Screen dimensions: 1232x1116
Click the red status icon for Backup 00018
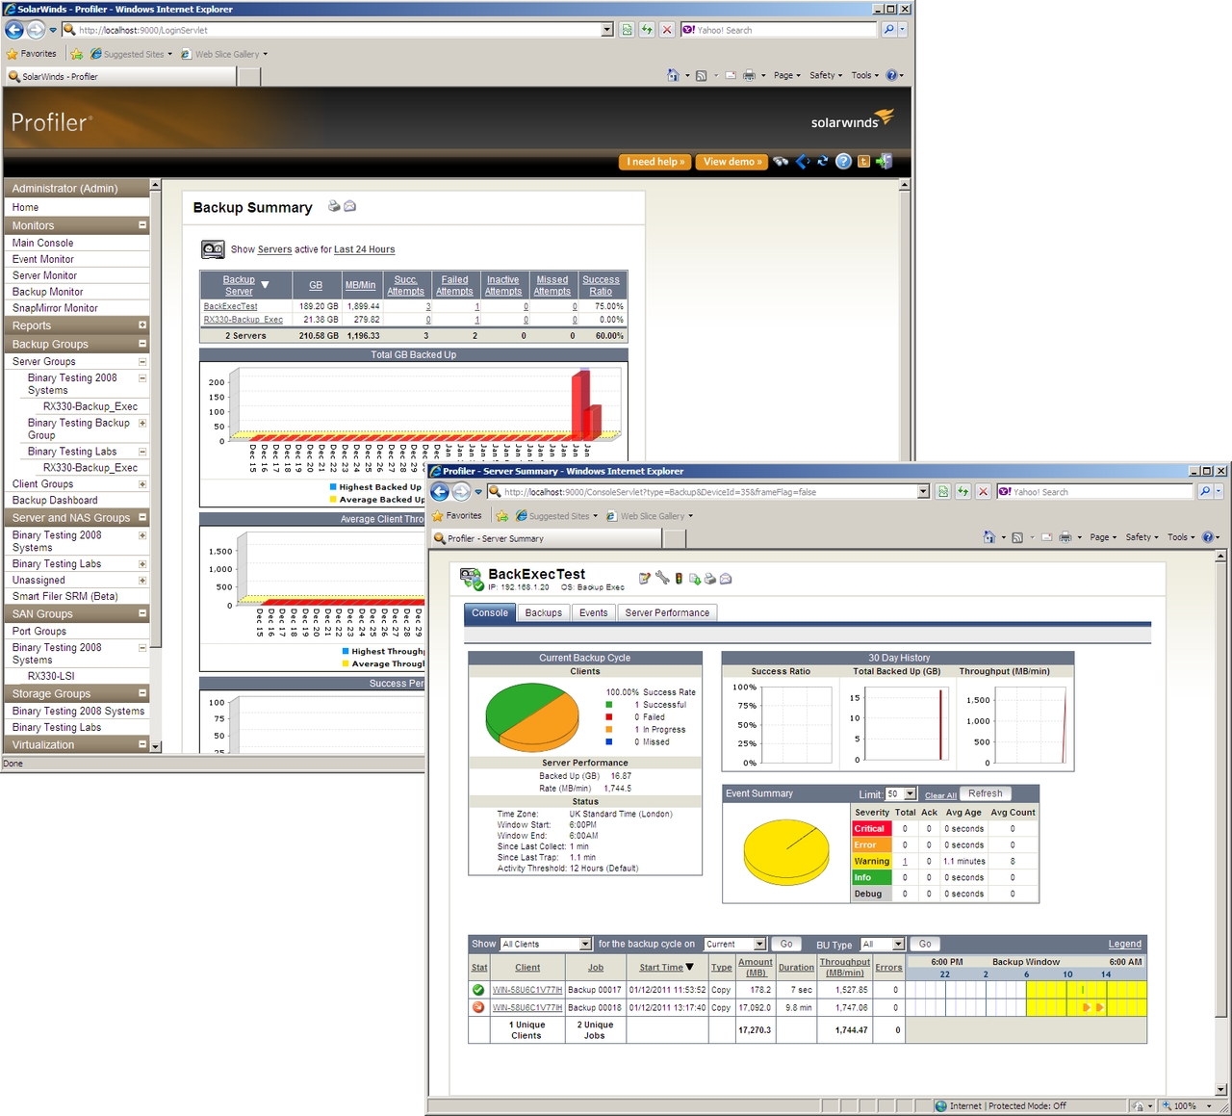tap(478, 1007)
